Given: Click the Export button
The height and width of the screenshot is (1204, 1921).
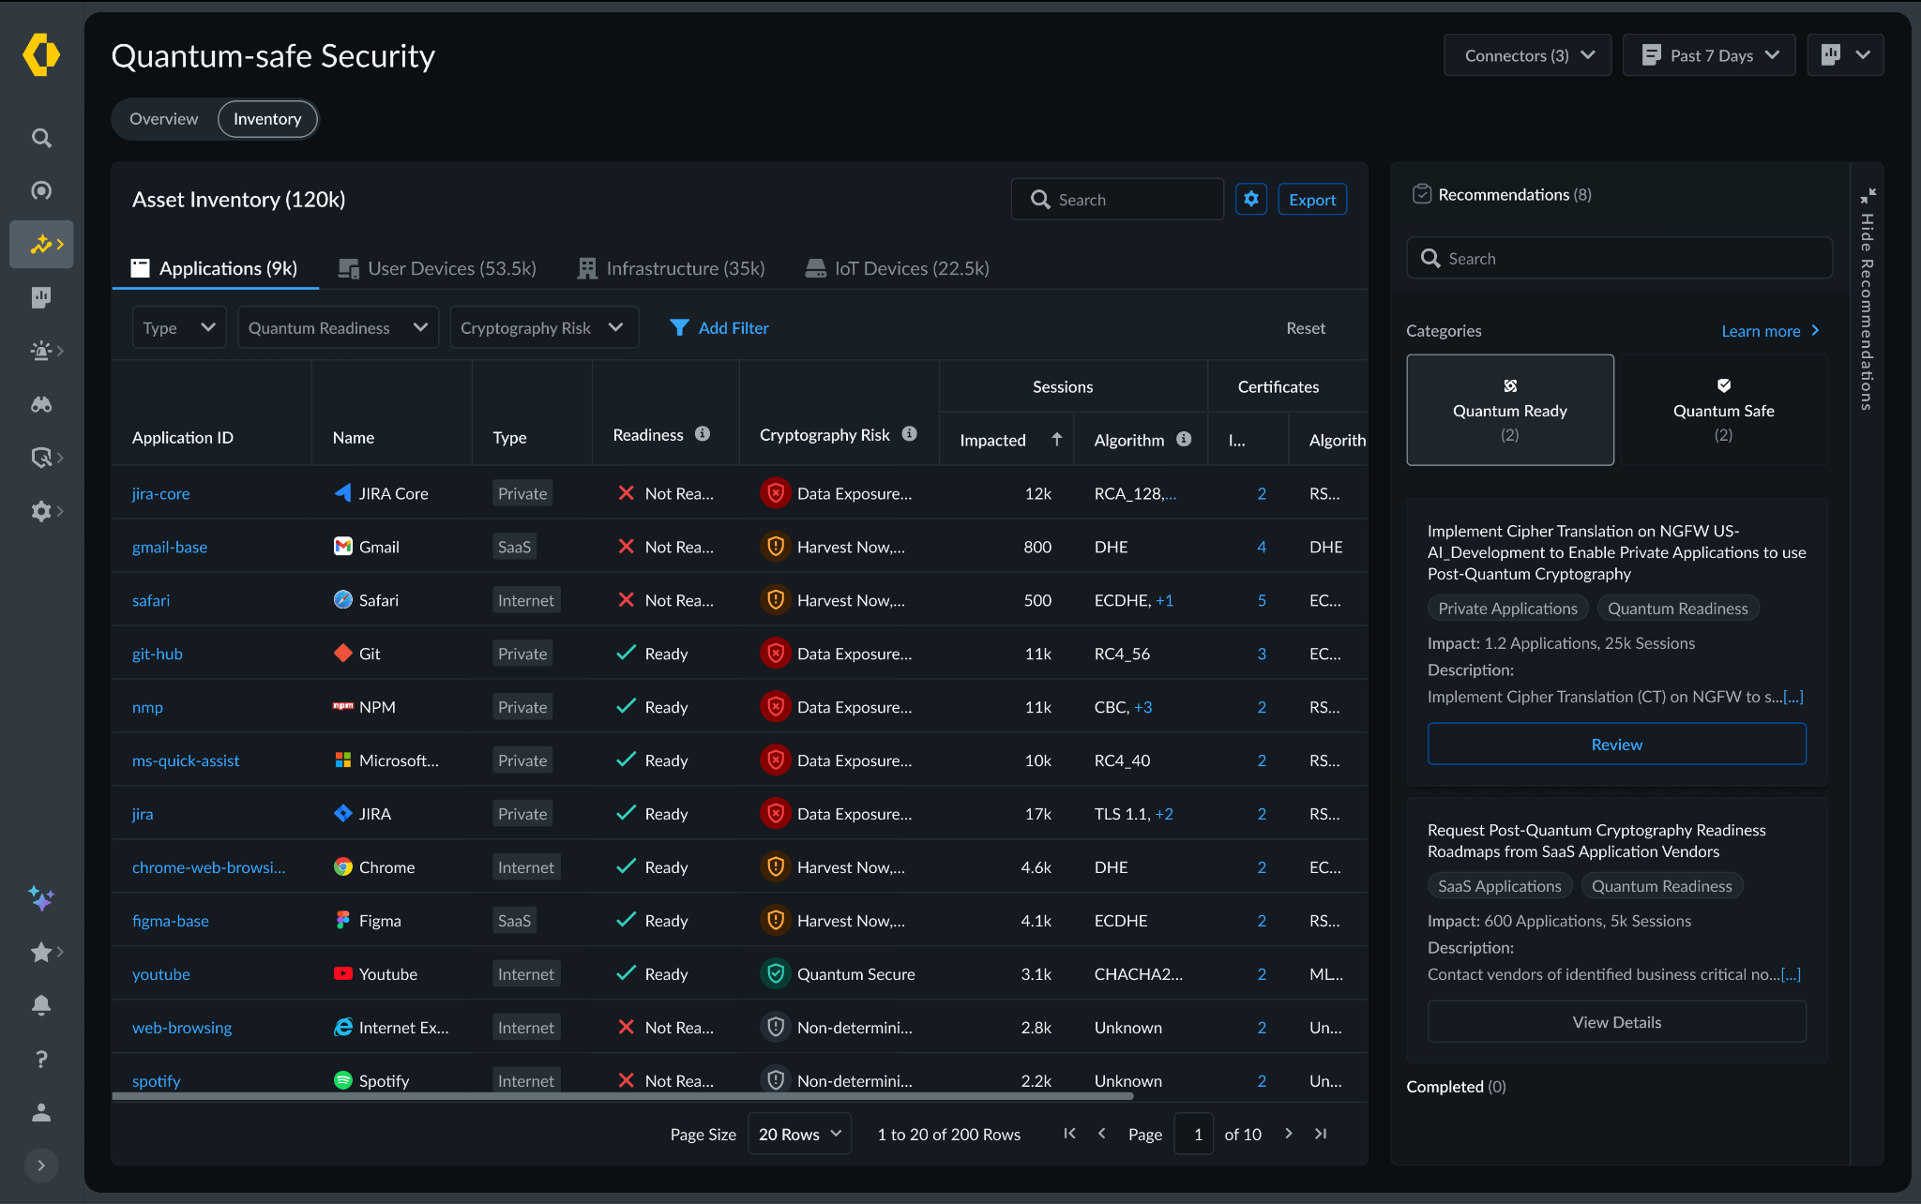Looking at the screenshot, I should (x=1311, y=199).
